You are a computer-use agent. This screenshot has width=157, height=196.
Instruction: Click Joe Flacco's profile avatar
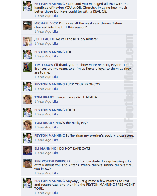tap(27, 41)
